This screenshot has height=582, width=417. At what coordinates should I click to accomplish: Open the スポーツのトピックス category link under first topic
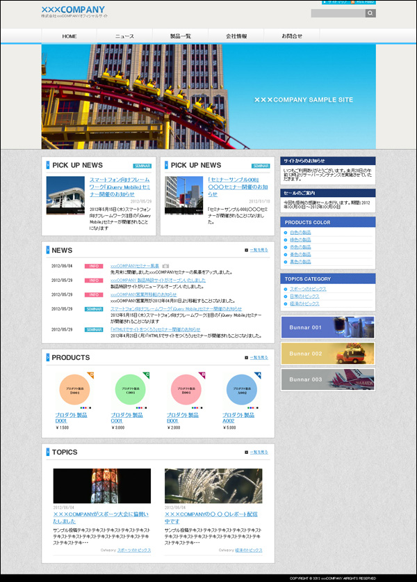(x=134, y=551)
